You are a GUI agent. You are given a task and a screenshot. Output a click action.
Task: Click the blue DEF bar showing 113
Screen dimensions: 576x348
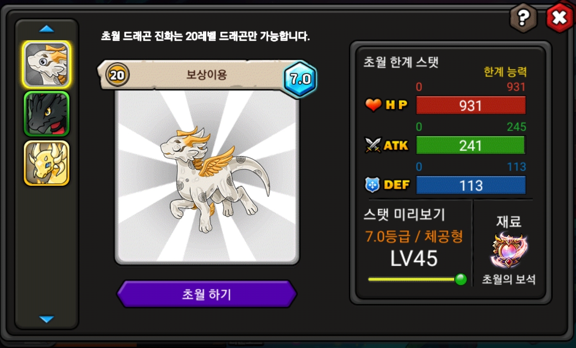pyautogui.click(x=471, y=185)
